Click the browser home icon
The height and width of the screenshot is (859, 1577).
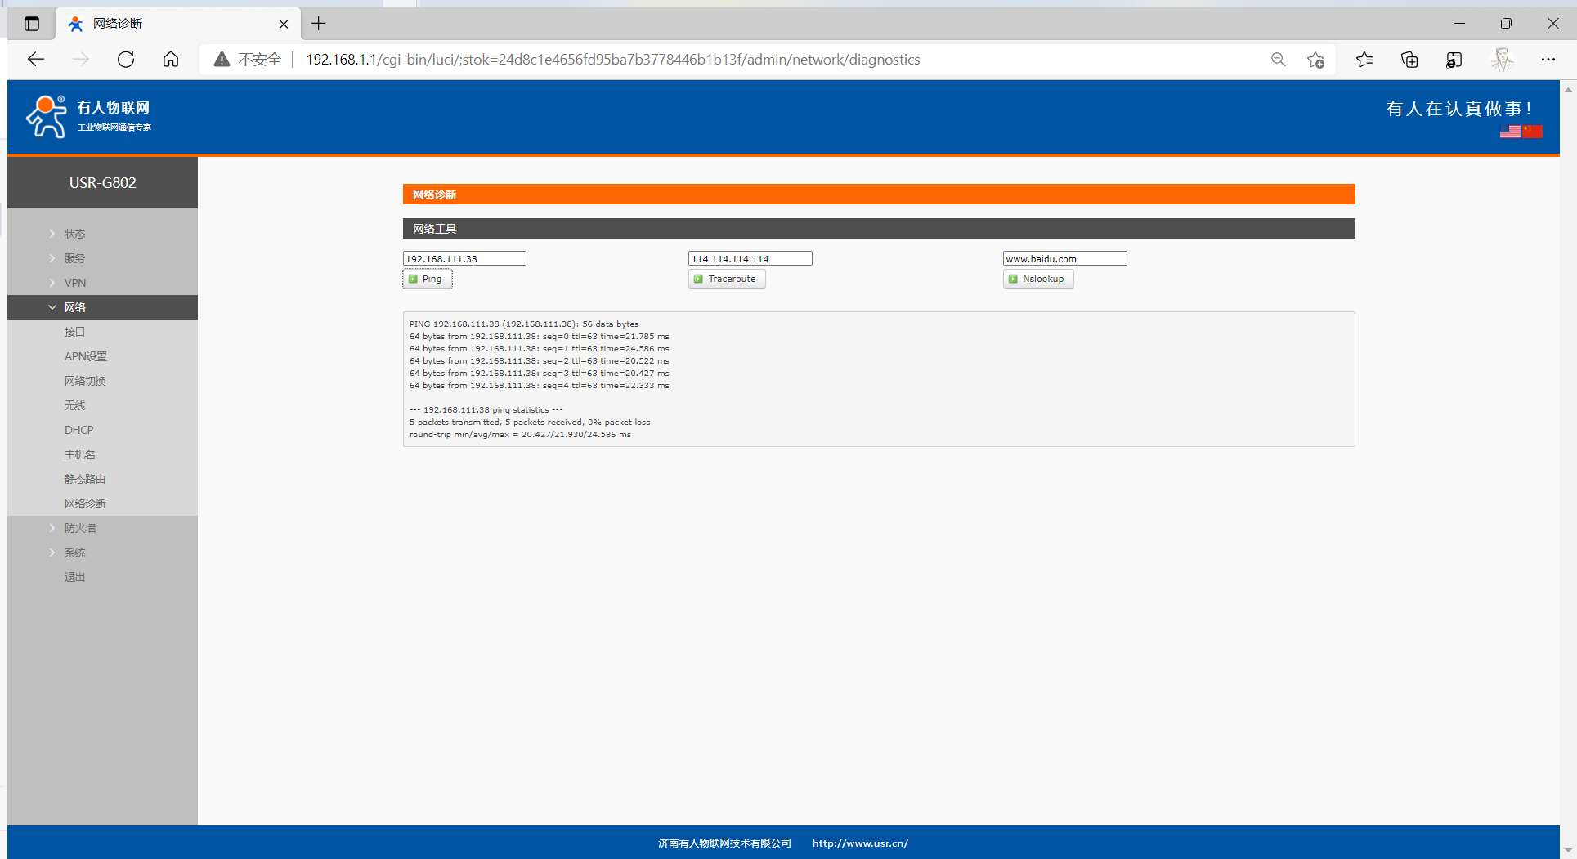[171, 60]
